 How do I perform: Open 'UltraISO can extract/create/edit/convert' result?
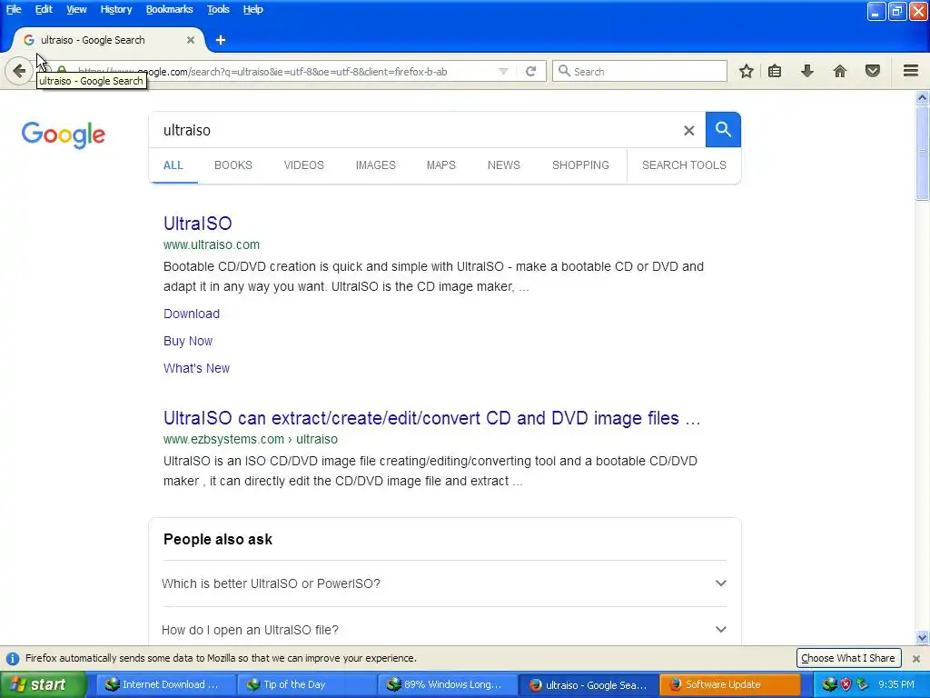point(431,418)
